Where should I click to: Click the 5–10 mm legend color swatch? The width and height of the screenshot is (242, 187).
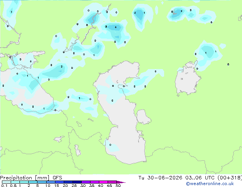pos(42,182)
